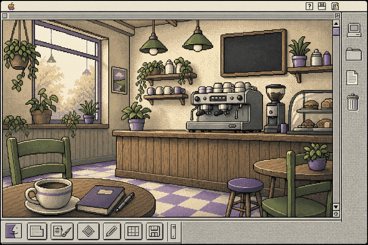Click the question mark help icon
Screen dimensions: 368x245
[x=310, y=6]
